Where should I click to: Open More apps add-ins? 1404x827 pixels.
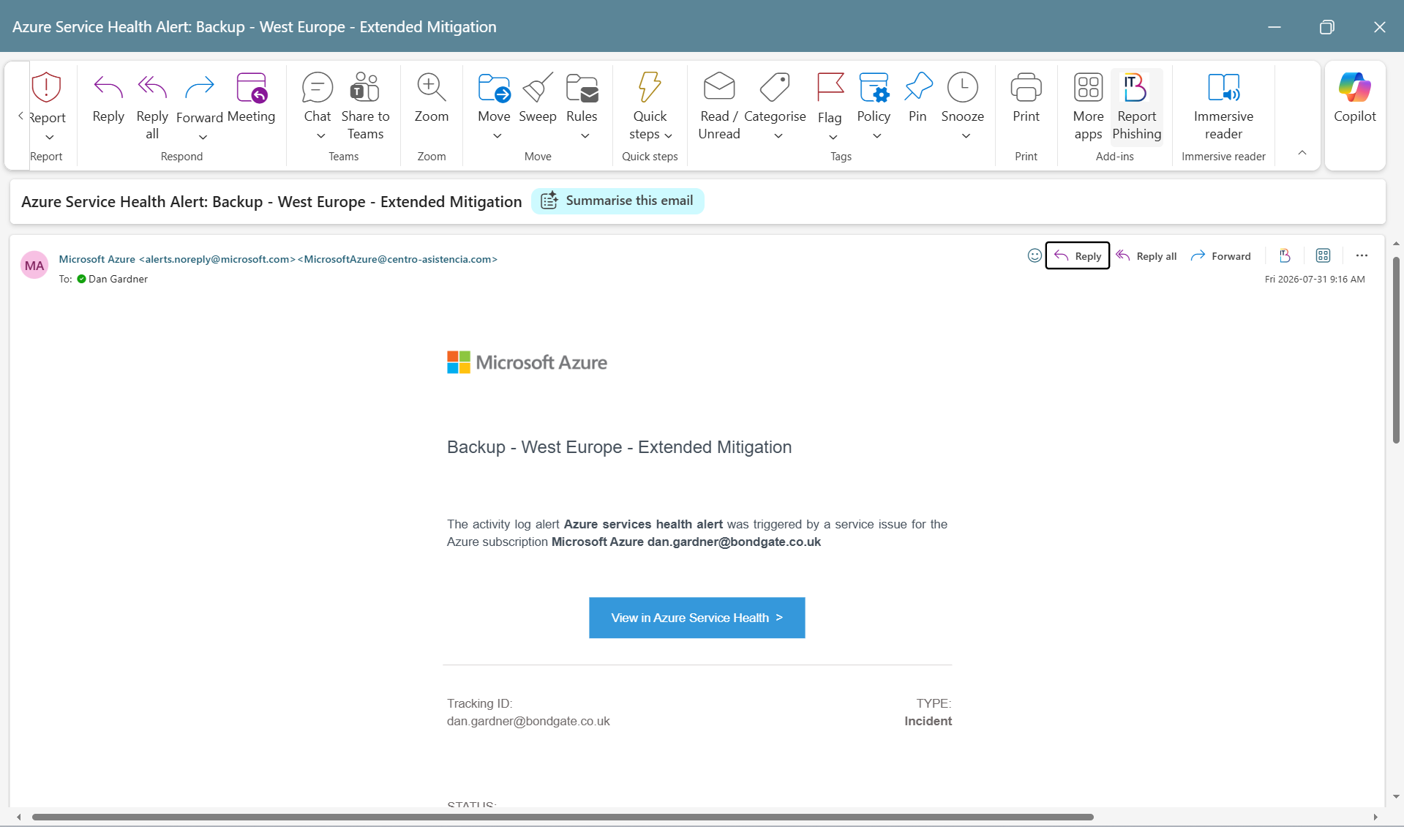tap(1088, 106)
